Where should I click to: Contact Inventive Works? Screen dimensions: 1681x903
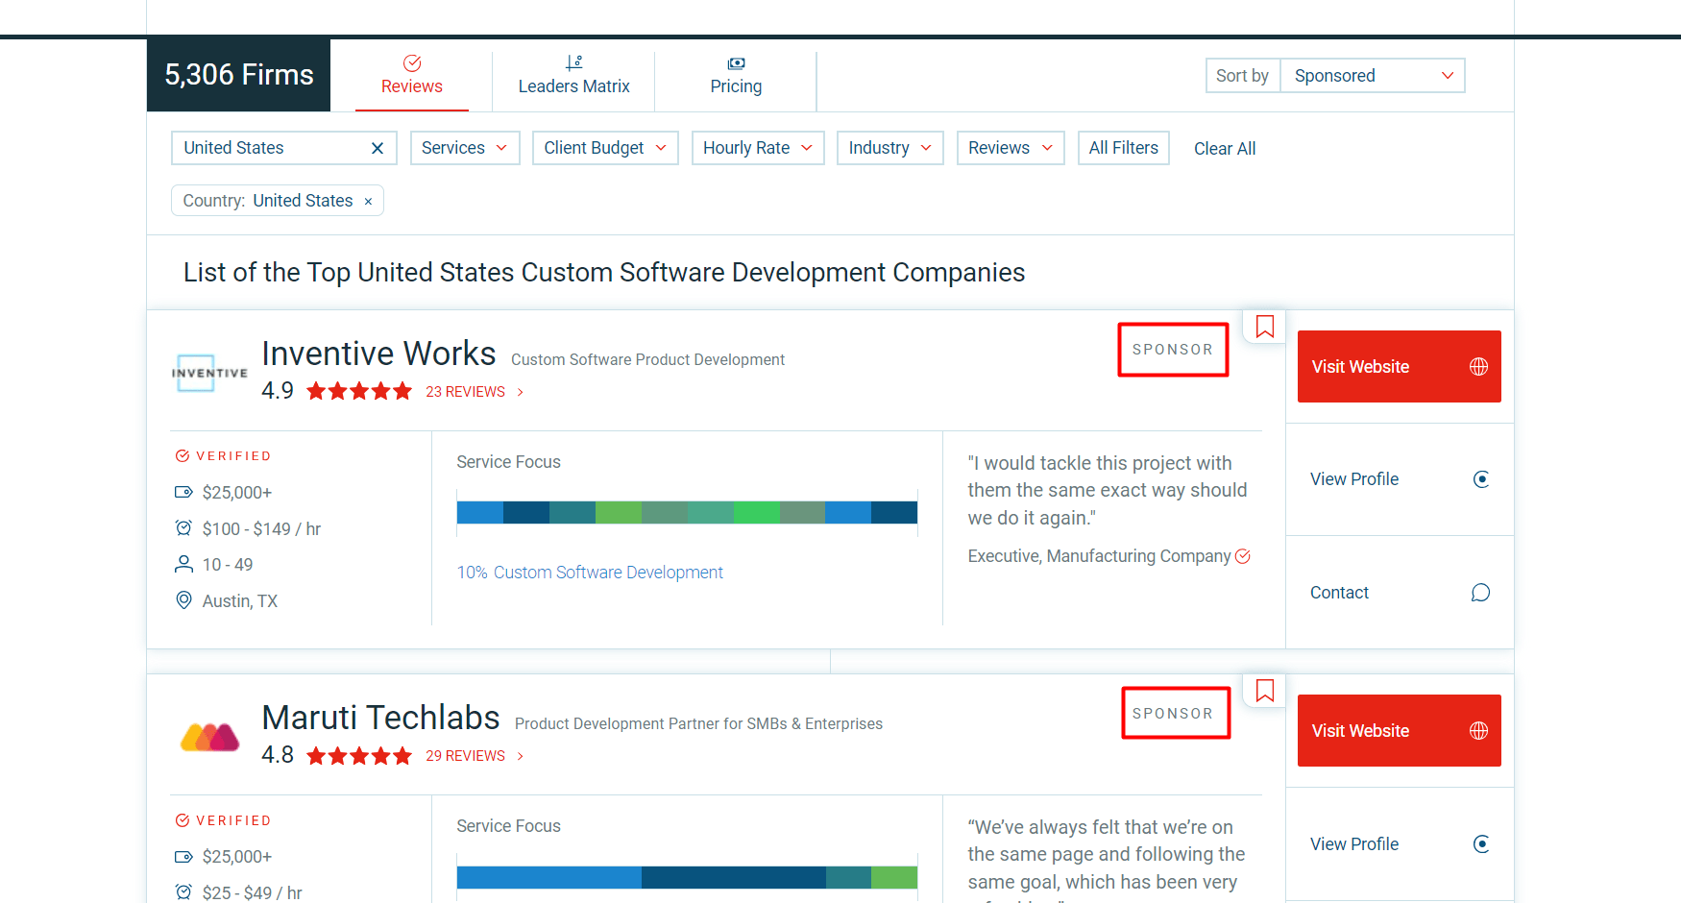coord(1400,593)
